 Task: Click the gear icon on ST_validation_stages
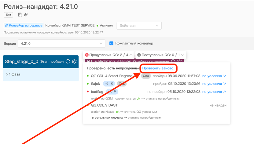pyautogui.click(x=179, y=61)
